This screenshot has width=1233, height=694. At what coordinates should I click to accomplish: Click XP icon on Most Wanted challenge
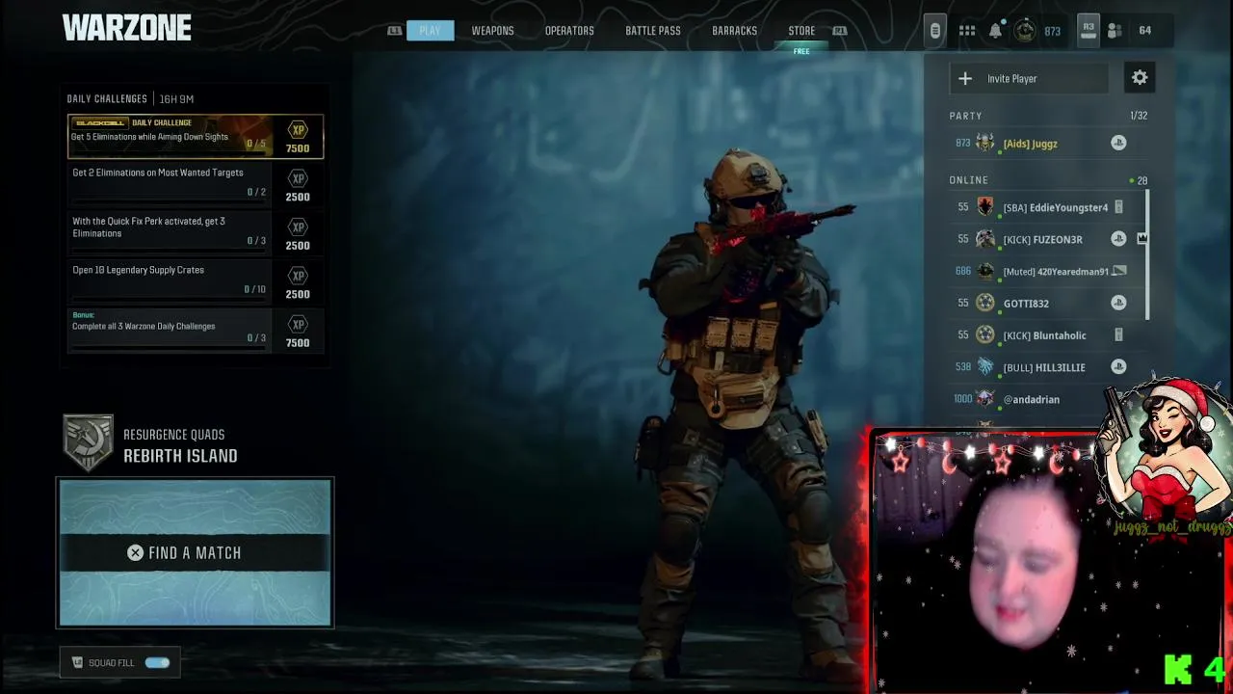(x=298, y=178)
